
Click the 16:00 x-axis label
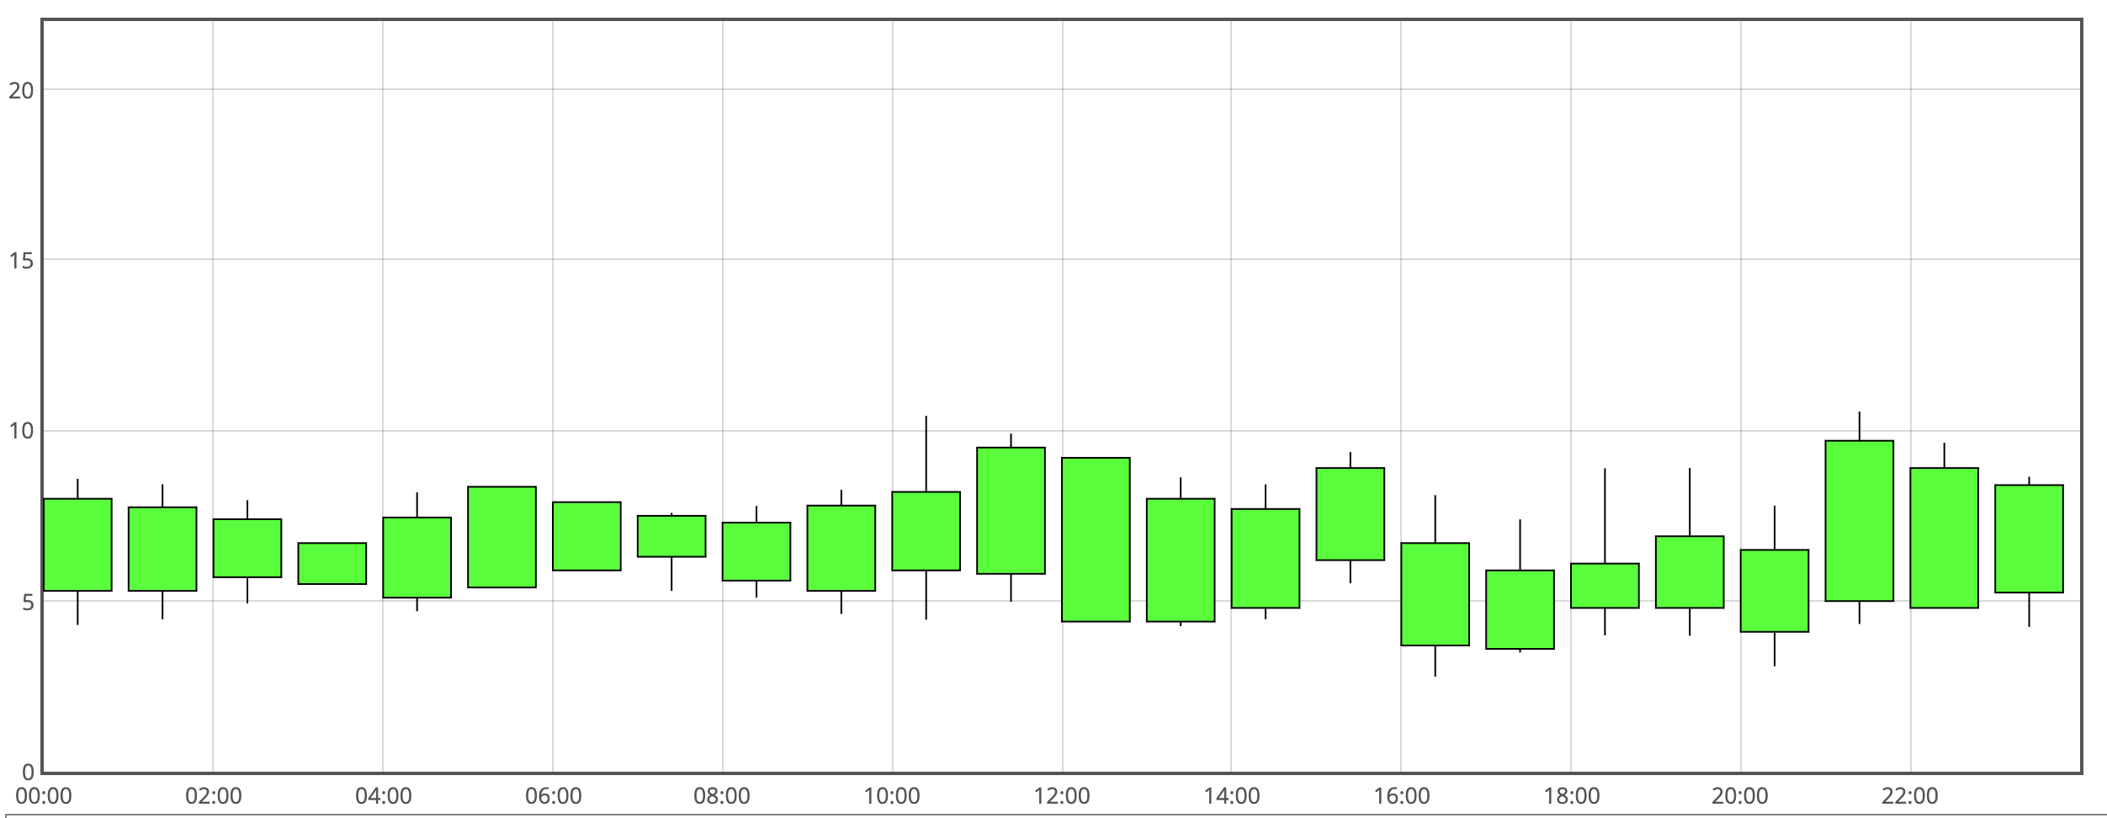[1402, 796]
